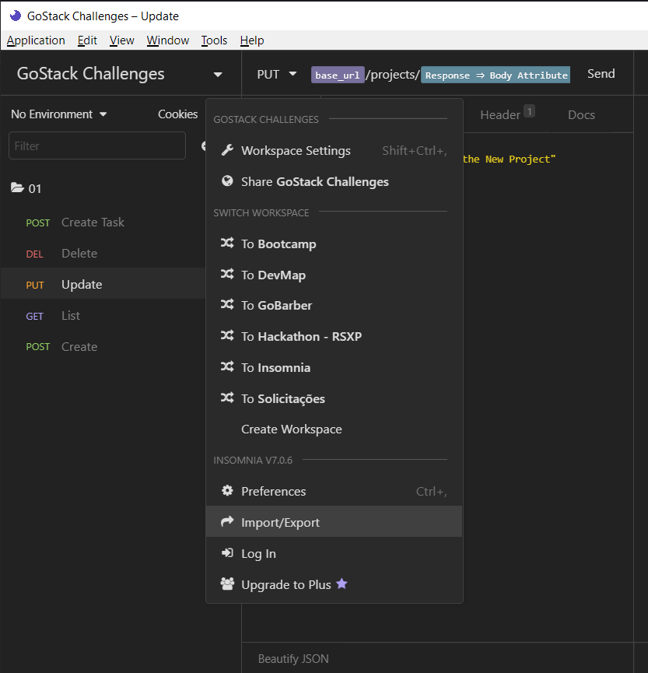Choose Share GoStack Challenges

tap(334, 181)
